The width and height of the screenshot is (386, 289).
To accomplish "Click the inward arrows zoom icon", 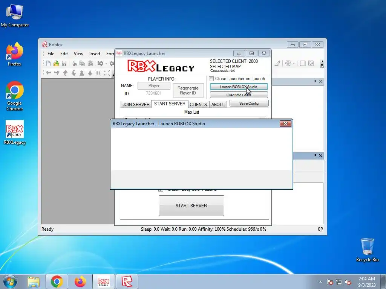I will (x=98, y=73).
